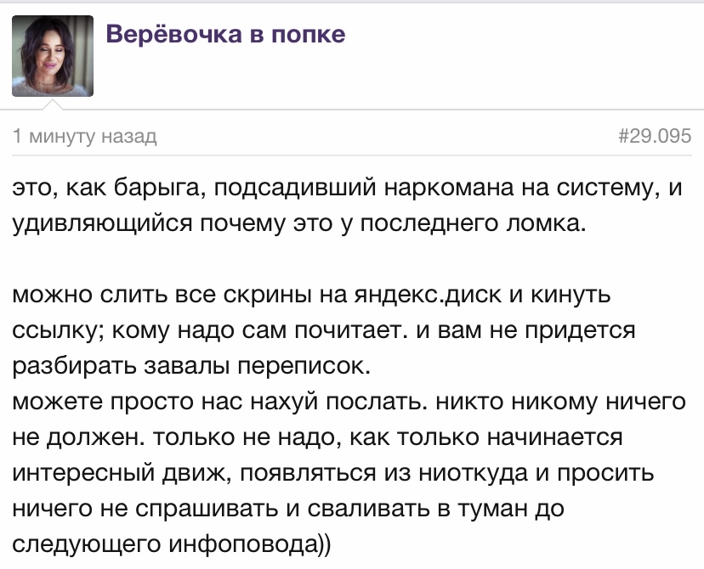Click the line не должен. только не надо
704x569 pixels.
point(317,437)
